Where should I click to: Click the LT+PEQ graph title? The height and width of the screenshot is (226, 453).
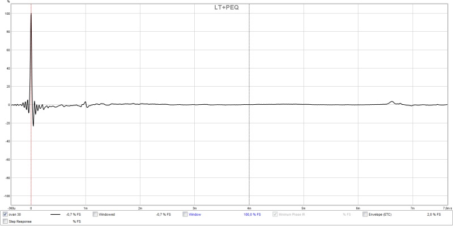[226, 8]
